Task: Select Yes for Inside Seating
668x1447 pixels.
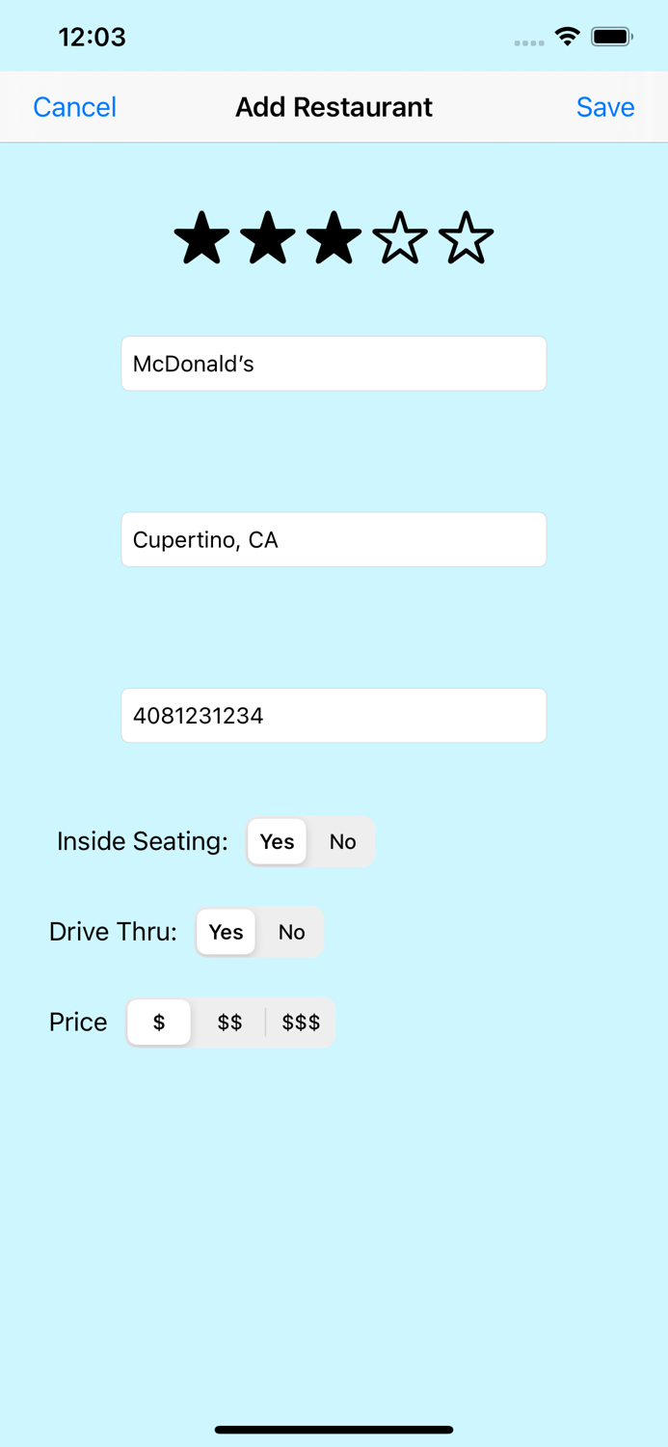Action: pos(277,841)
